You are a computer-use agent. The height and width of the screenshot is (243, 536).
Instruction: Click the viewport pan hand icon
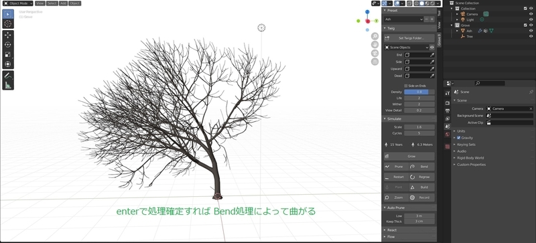pos(375,44)
